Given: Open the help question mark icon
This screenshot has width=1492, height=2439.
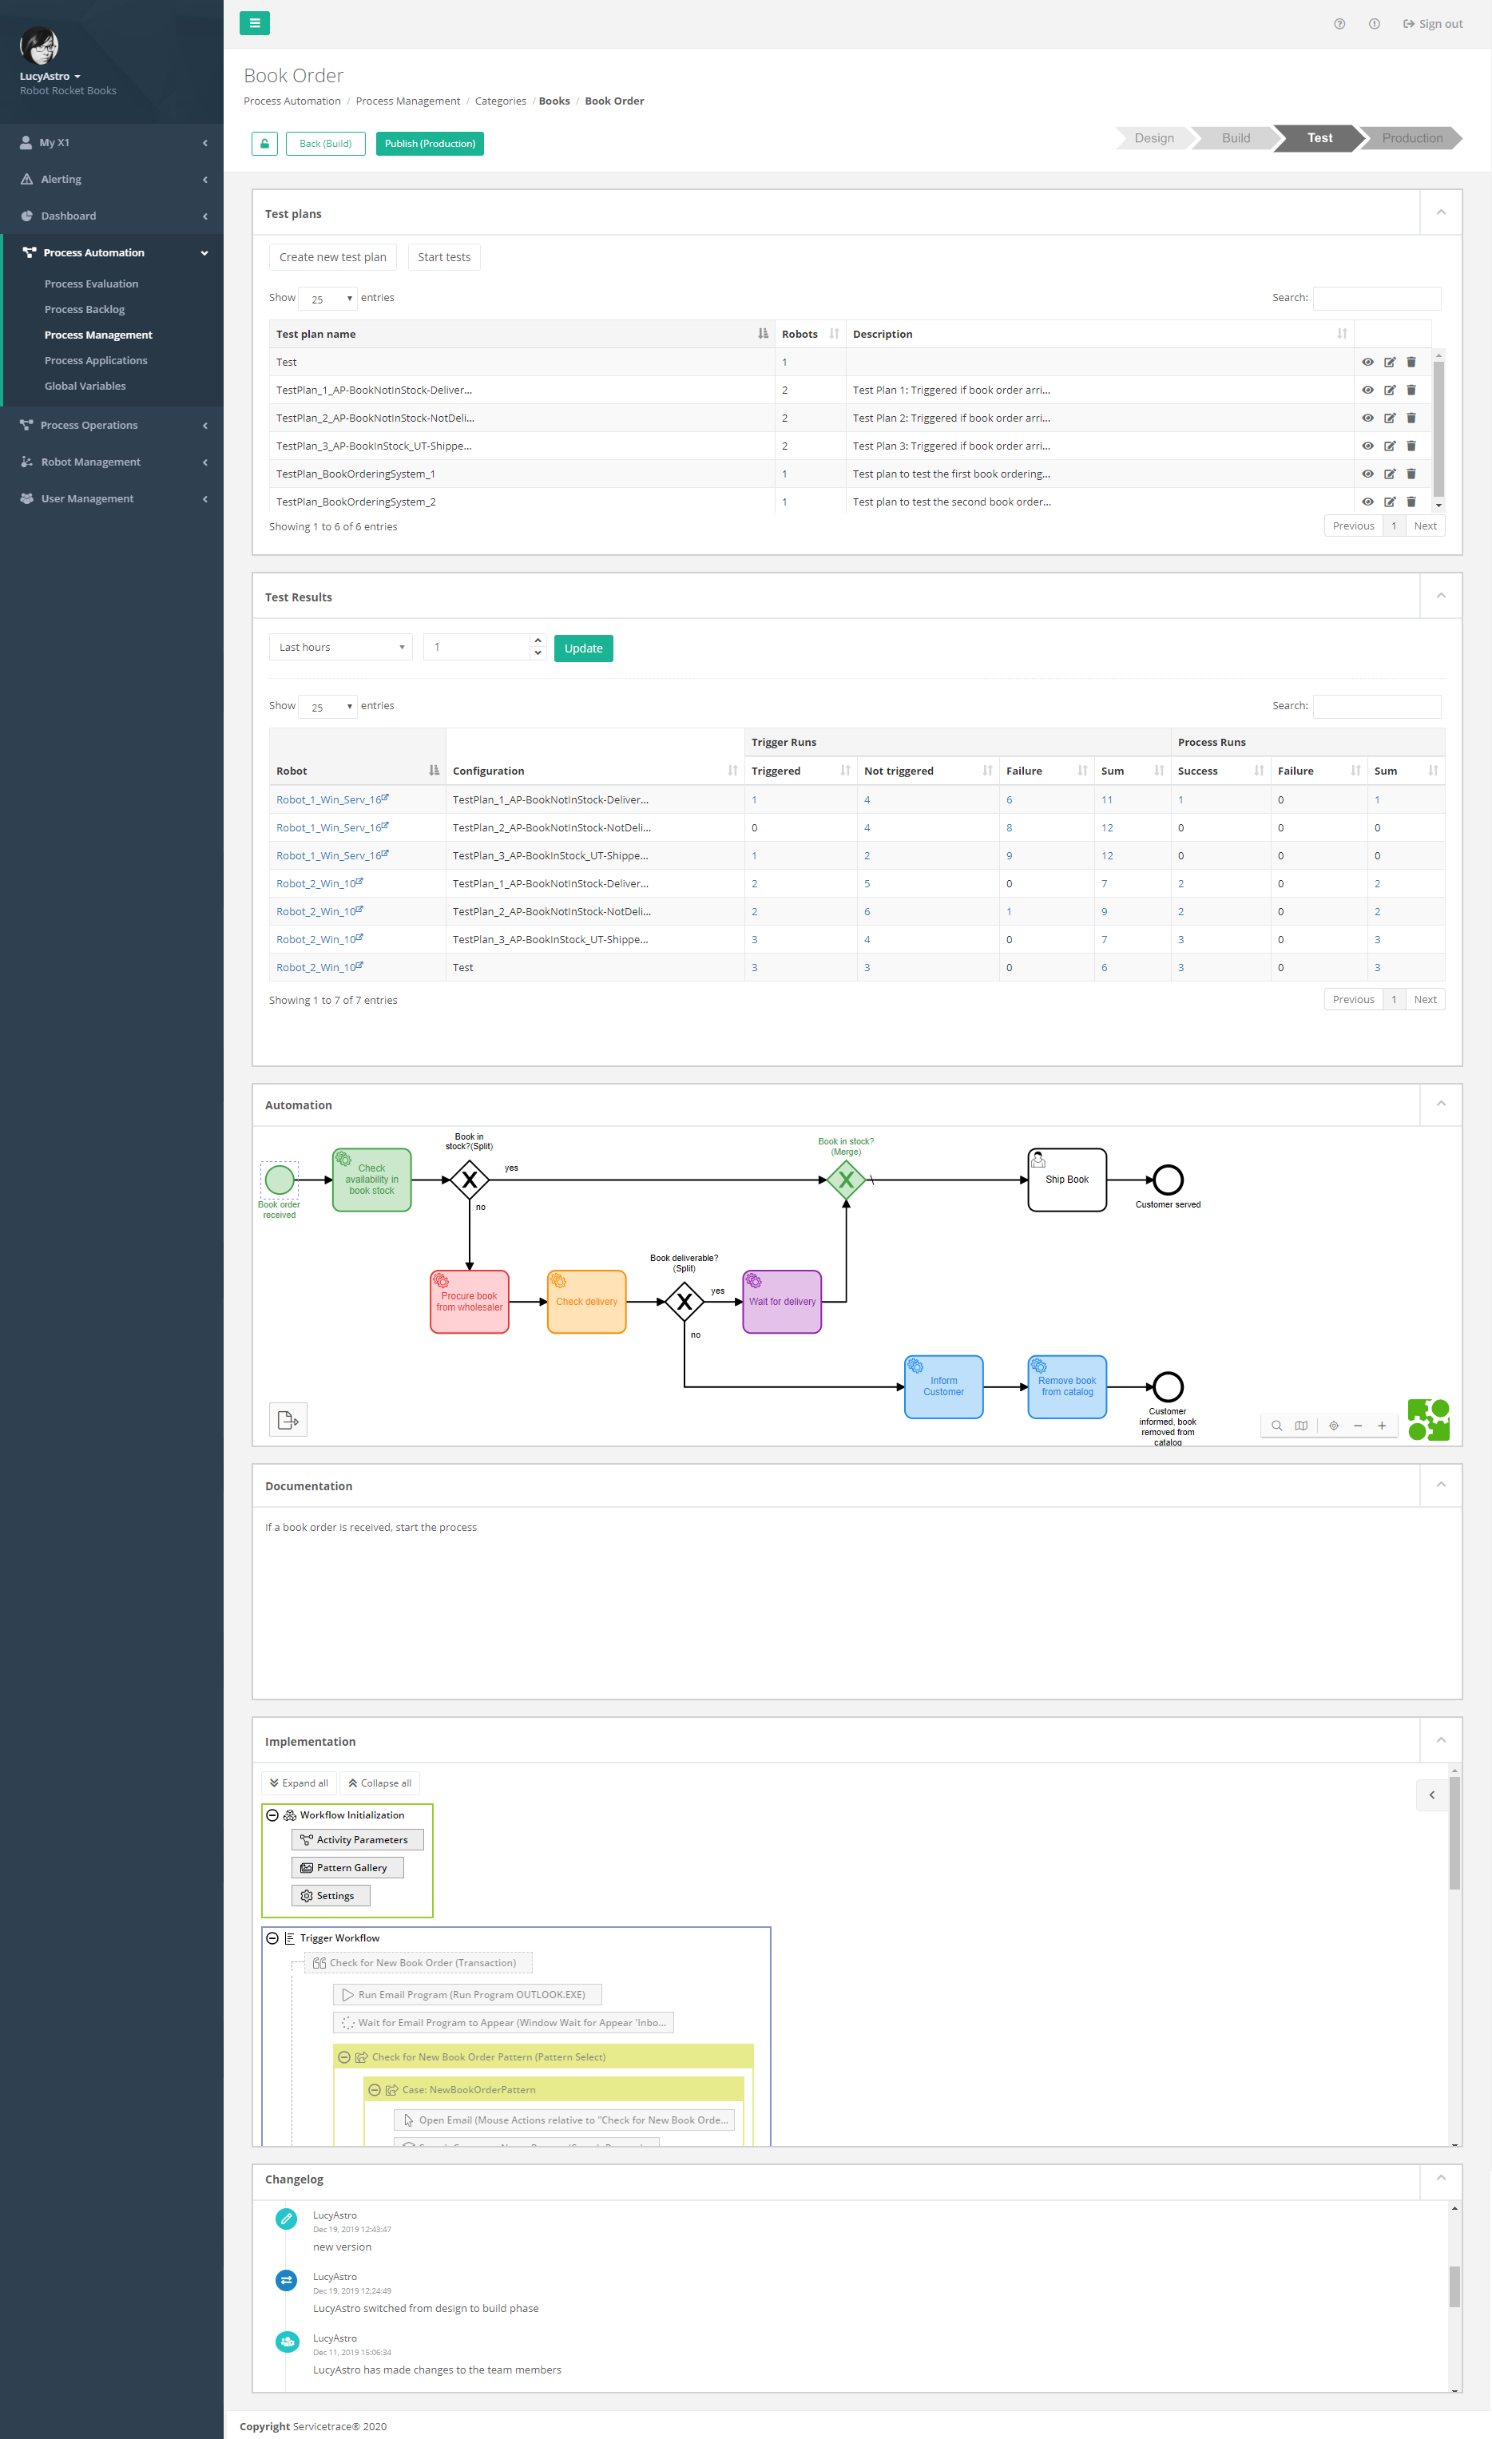Looking at the screenshot, I should pyautogui.click(x=1339, y=24).
